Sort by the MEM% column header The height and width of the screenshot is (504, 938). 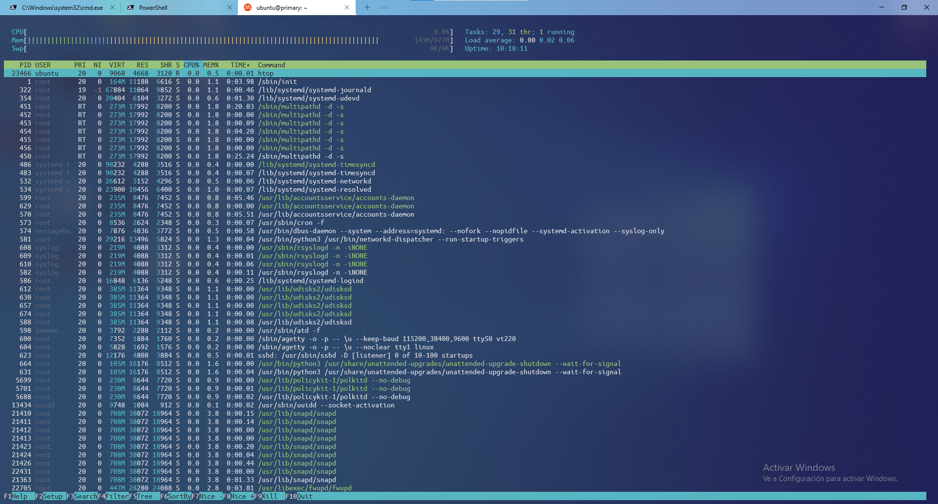[x=211, y=65]
